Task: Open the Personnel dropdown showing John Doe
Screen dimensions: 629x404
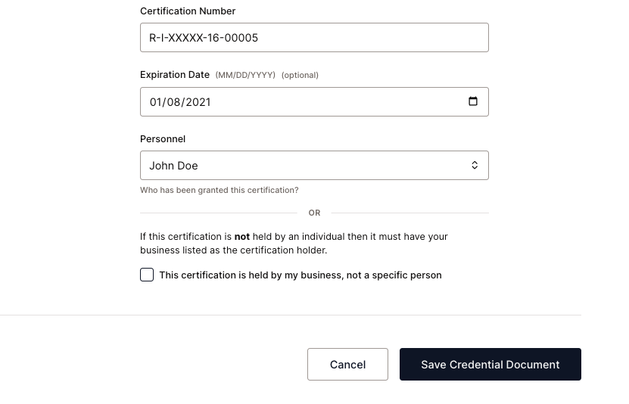Action: [x=303, y=166]
